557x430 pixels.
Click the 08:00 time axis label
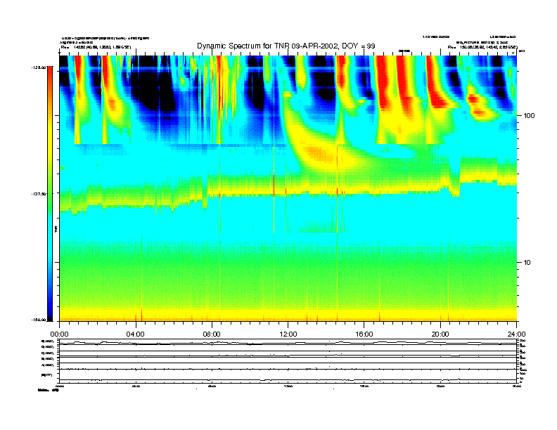point(212,334)
